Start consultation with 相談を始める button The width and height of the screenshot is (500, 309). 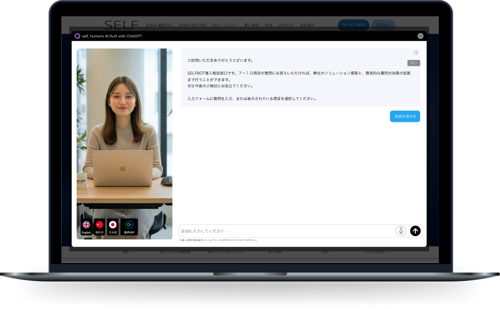(x=405, y=116)
